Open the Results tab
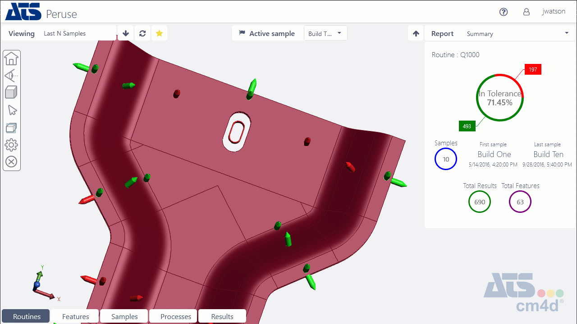This screenshot has width=577, height=324. click(x=222, y=316)
